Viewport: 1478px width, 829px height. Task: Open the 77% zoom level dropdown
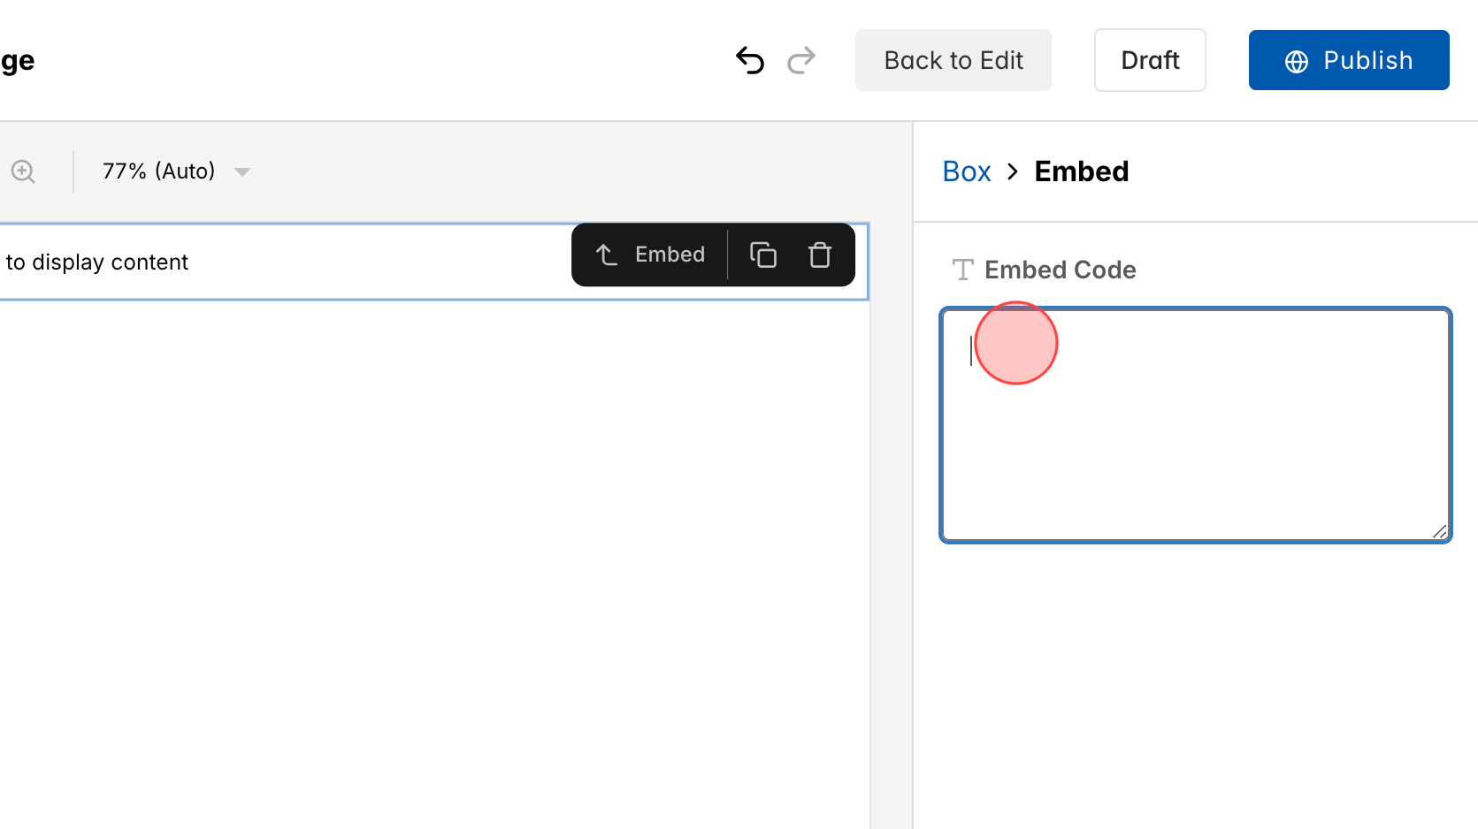click(x=159, y=171)
